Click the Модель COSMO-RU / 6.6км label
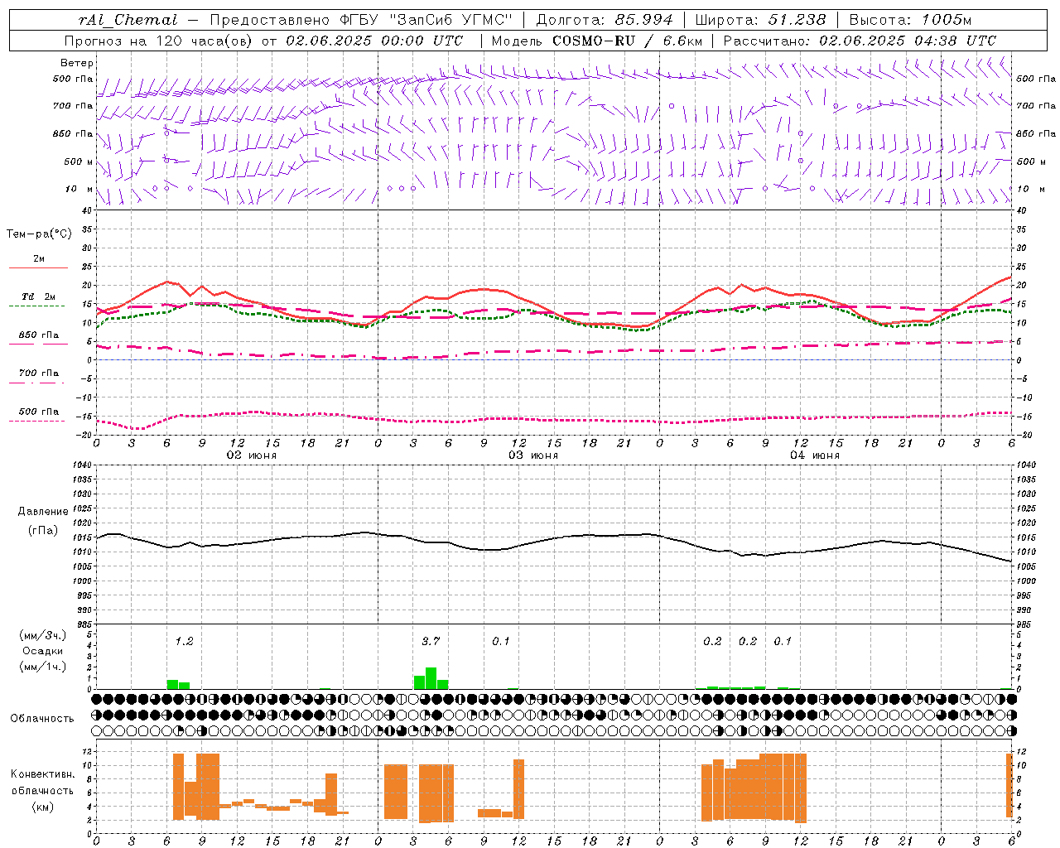This screenshot has width=1060, height=848. (x=597, y=41)
